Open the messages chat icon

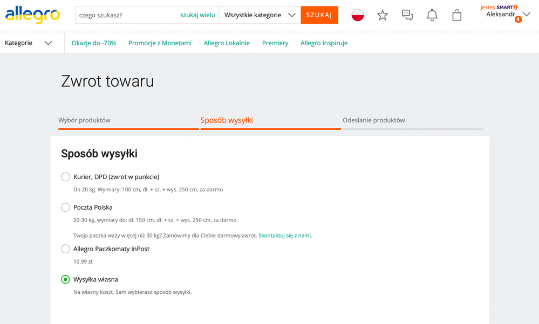pos(407,15)
